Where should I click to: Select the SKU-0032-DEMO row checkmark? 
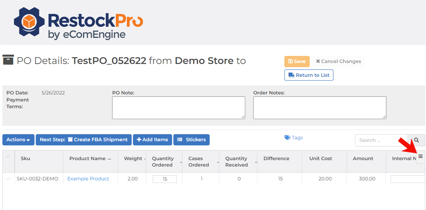click(x=8, y=179)
